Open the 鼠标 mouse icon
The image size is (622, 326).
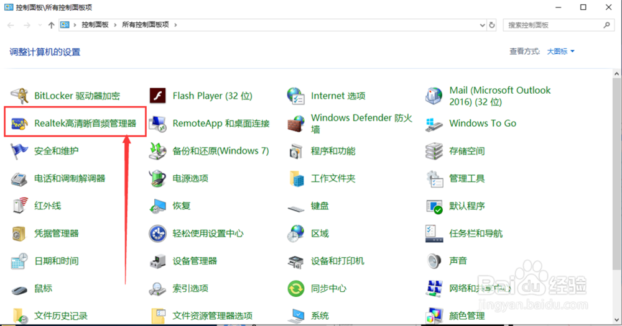coord(19,289)
